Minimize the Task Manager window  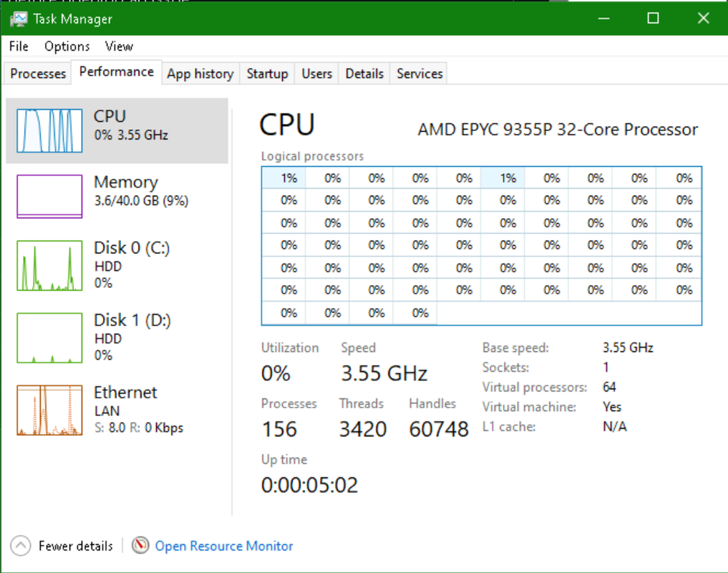[603, 19]
